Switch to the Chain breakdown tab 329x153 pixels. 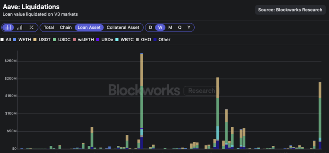pyautogui.click(x=66, y=27)
